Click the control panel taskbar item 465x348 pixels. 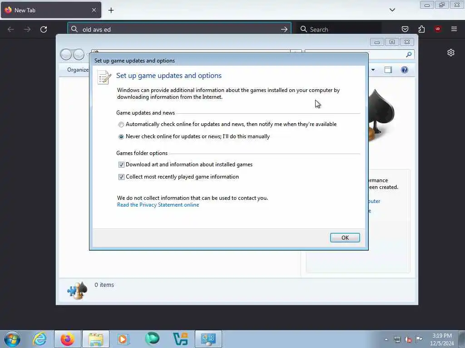(208, 339)
